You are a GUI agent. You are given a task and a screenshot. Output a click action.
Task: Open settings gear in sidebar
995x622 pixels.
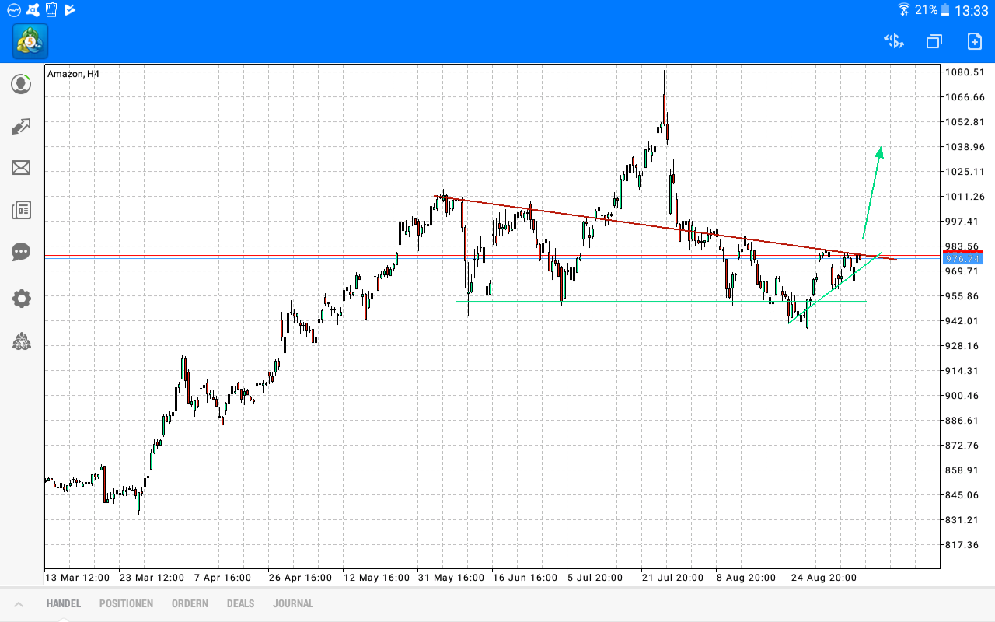tap(21, 299)
